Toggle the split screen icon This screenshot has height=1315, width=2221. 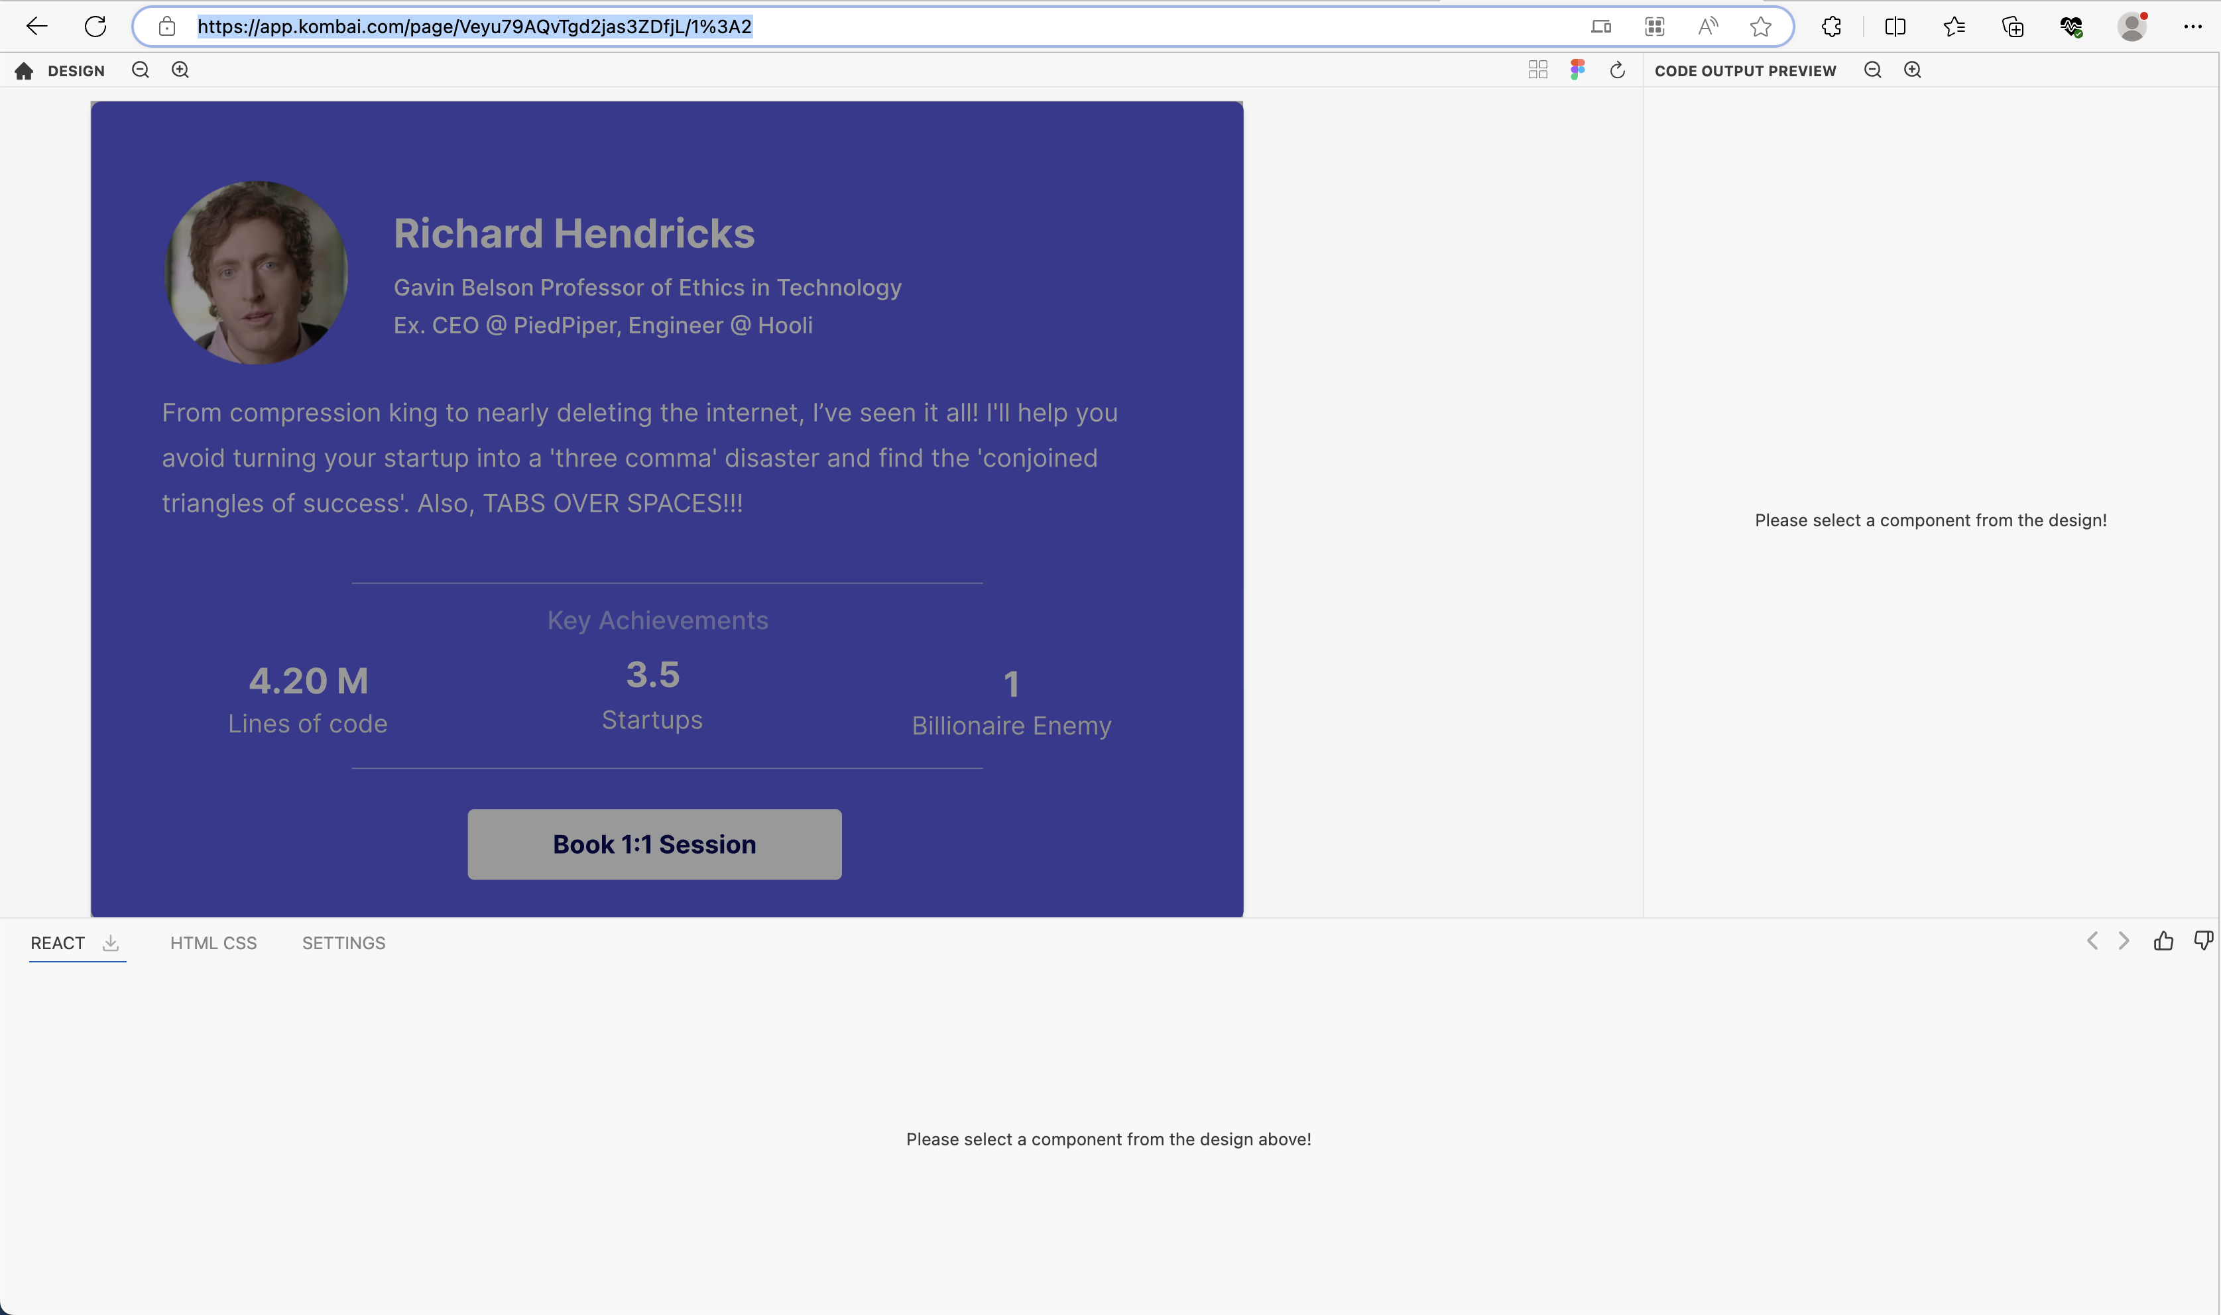[x=1895, y=27]
